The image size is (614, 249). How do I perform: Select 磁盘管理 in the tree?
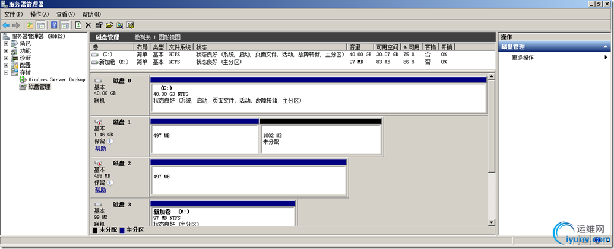pos(39,87)
